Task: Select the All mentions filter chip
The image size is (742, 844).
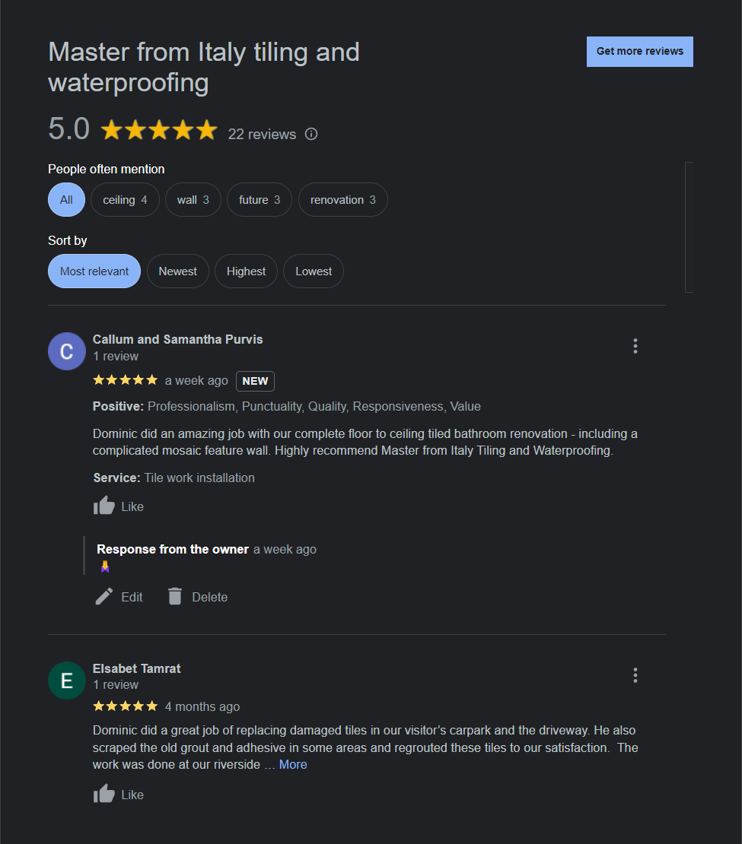Action: pos(66,200)
